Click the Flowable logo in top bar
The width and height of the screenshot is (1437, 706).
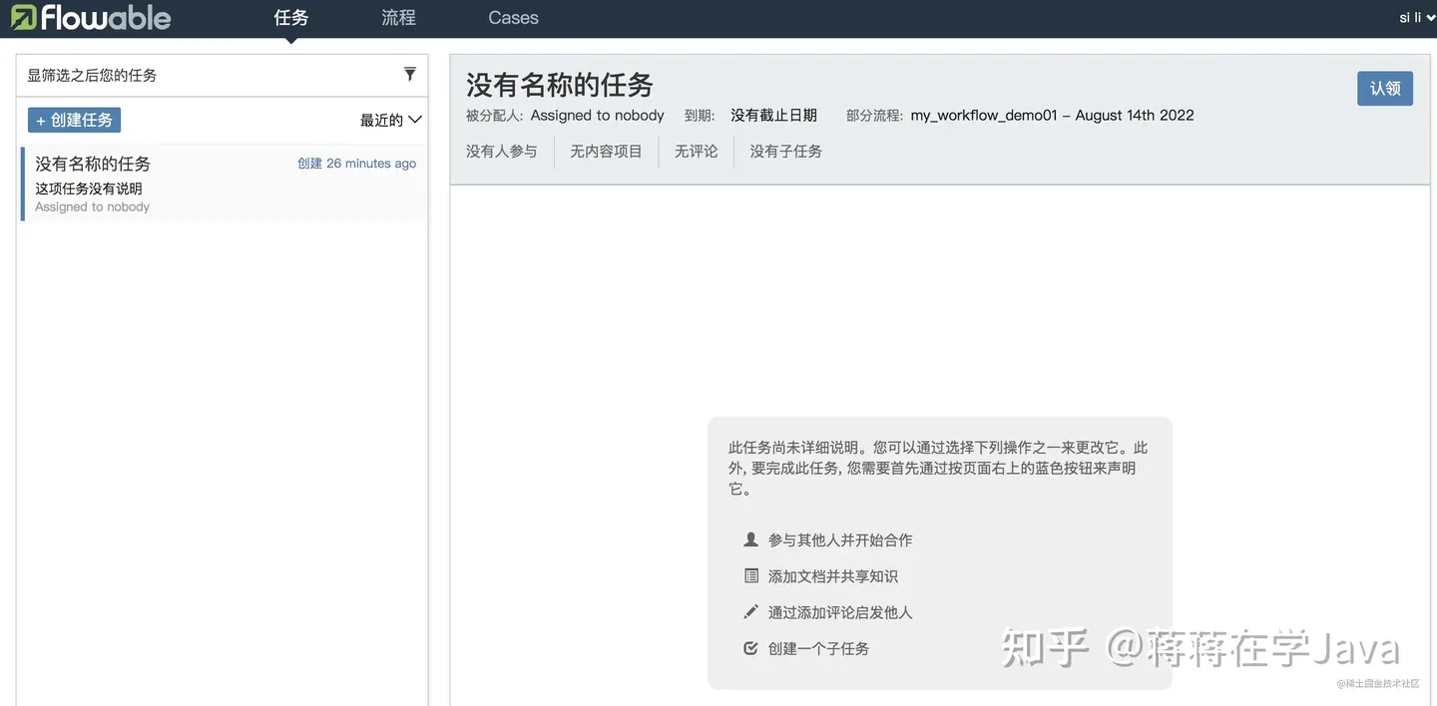pyautogui.click(x=90, y=17)
